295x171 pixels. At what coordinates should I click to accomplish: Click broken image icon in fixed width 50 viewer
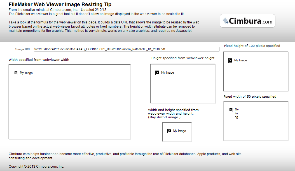(231, 110)
